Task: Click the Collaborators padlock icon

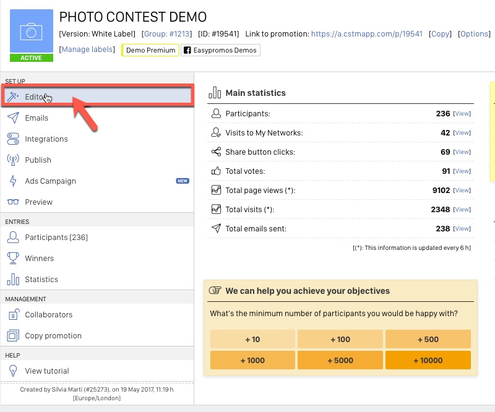Action: coord(13,314)
